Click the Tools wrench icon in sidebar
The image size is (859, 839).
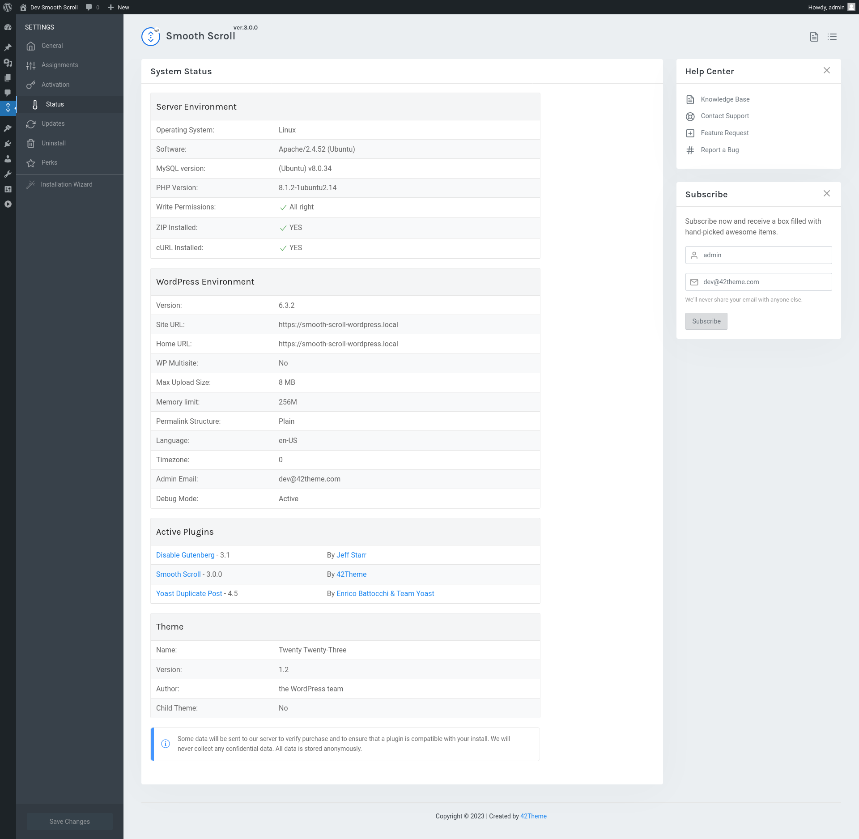(x=8, y=174)
